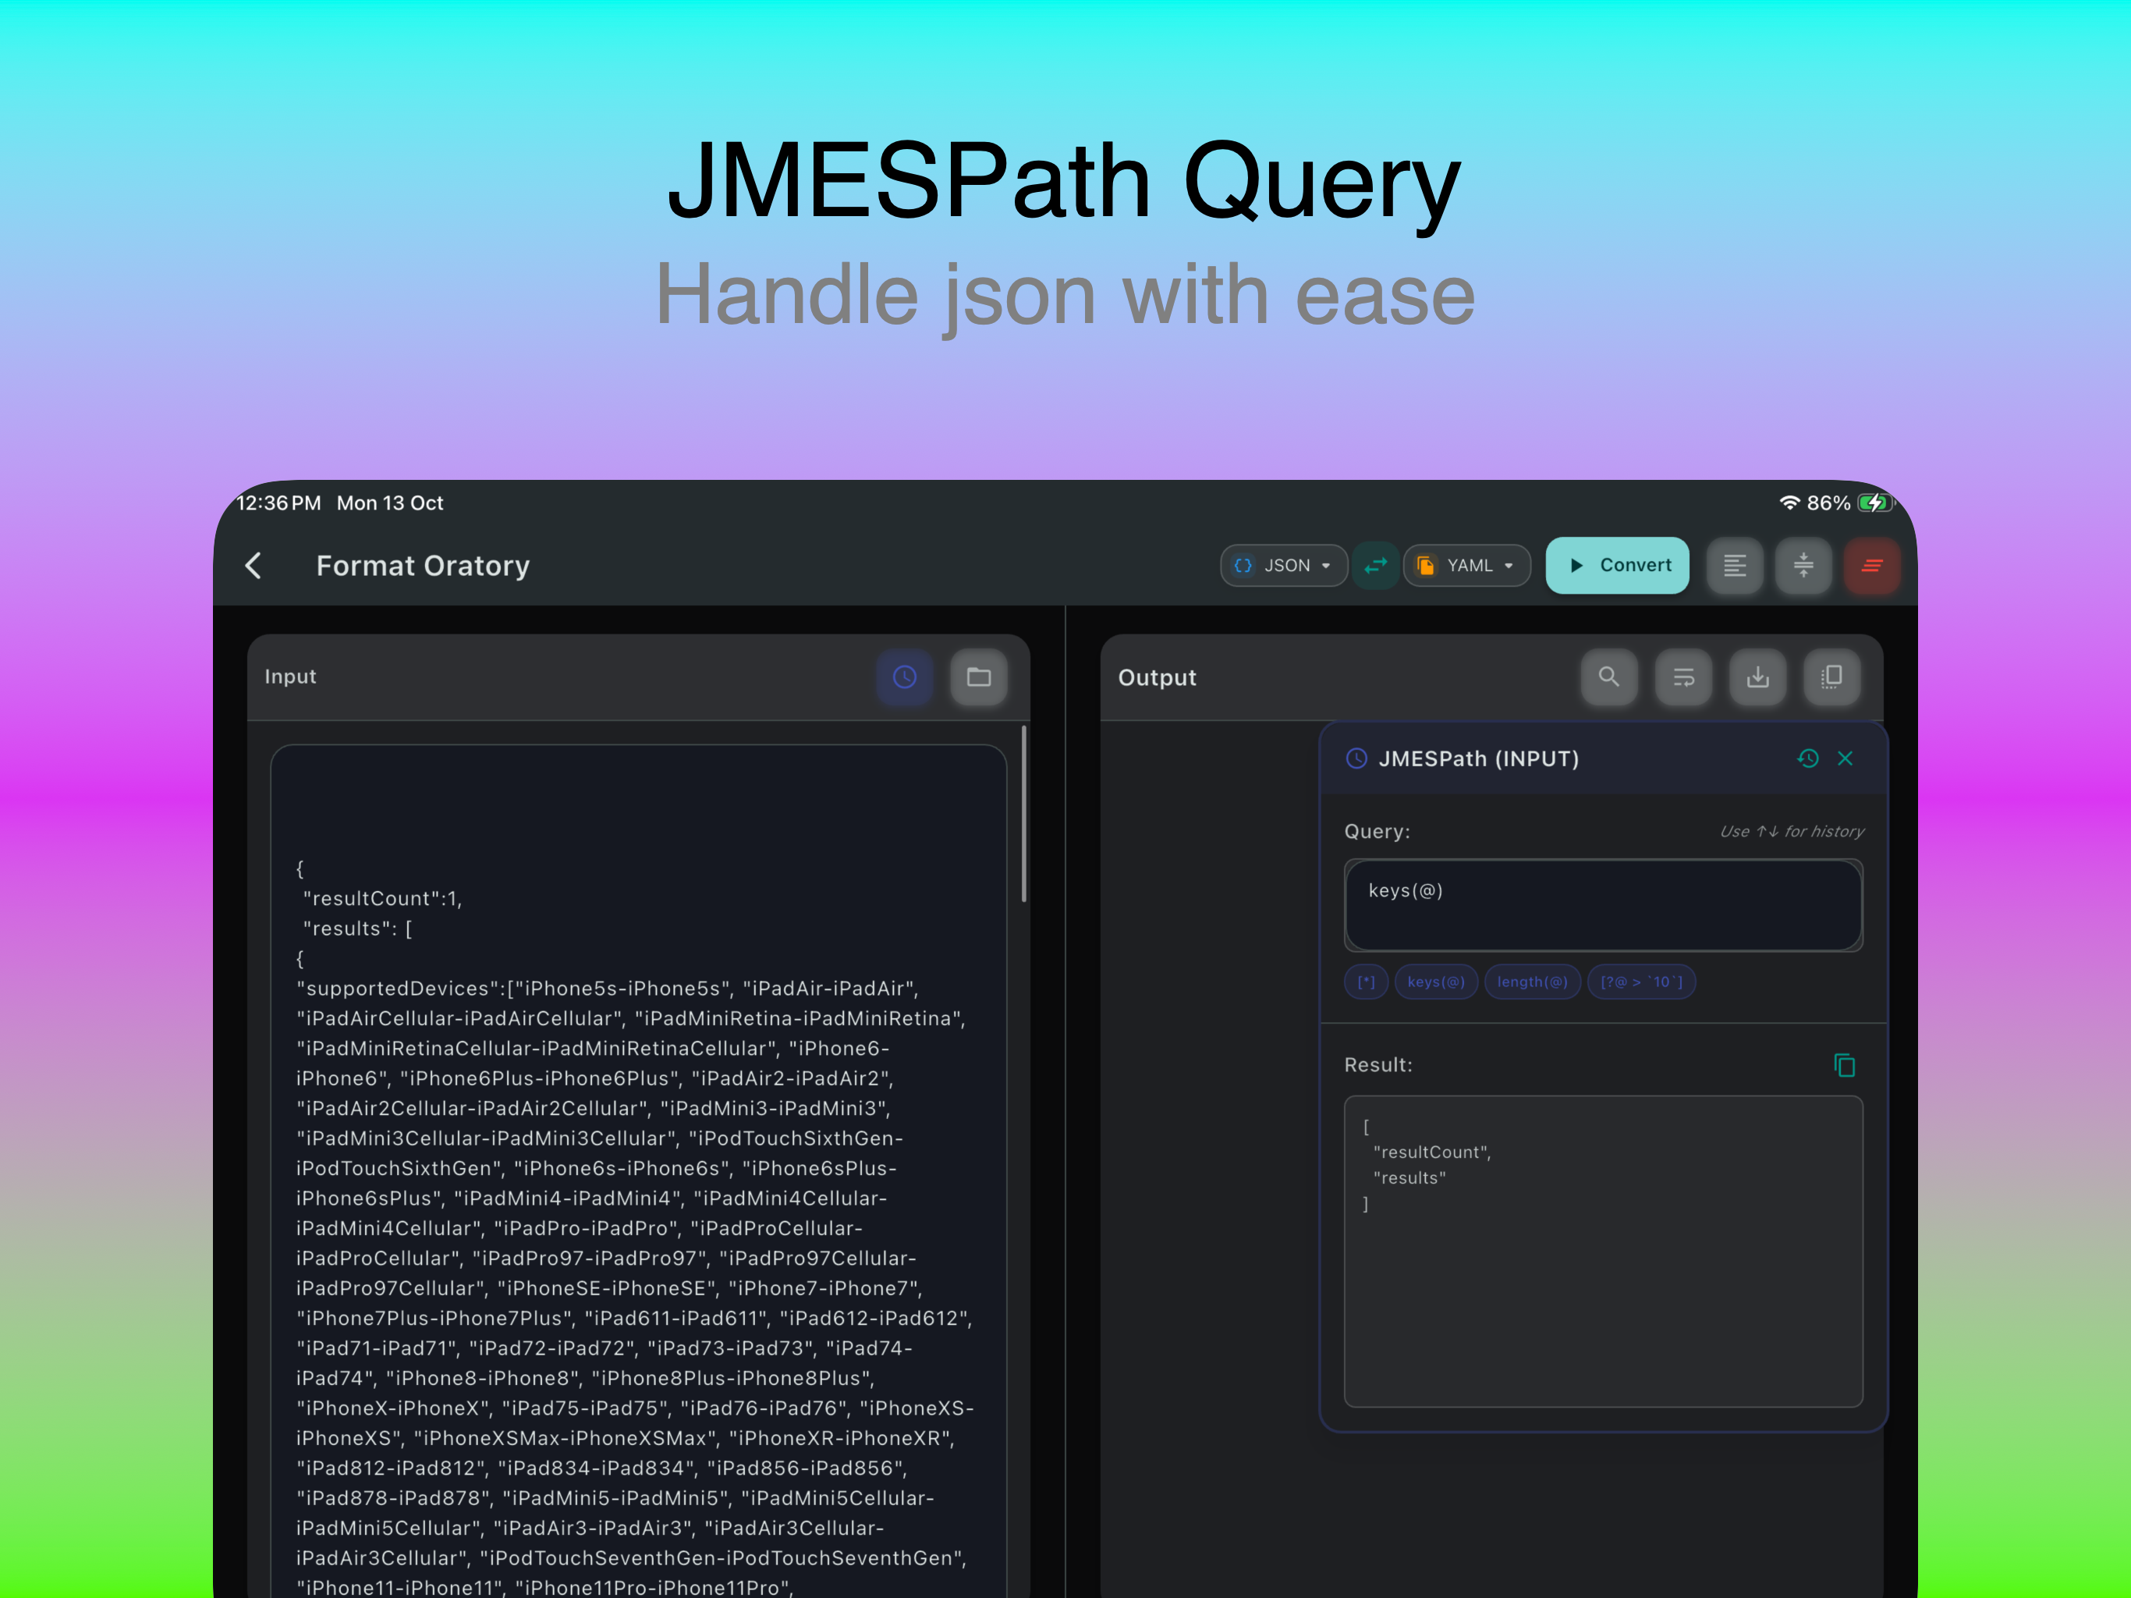Select the swap conversion direction icon
Screen dimensions: 2131x1598
pyautogui.click(x=1376, y=566)
